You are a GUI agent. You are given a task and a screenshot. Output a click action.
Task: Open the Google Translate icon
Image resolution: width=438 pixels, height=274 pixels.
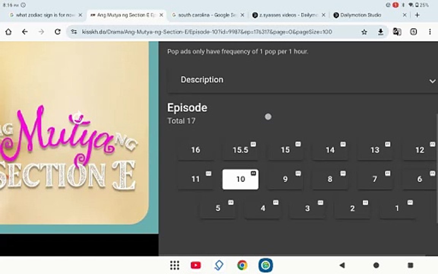coord(397,32)
